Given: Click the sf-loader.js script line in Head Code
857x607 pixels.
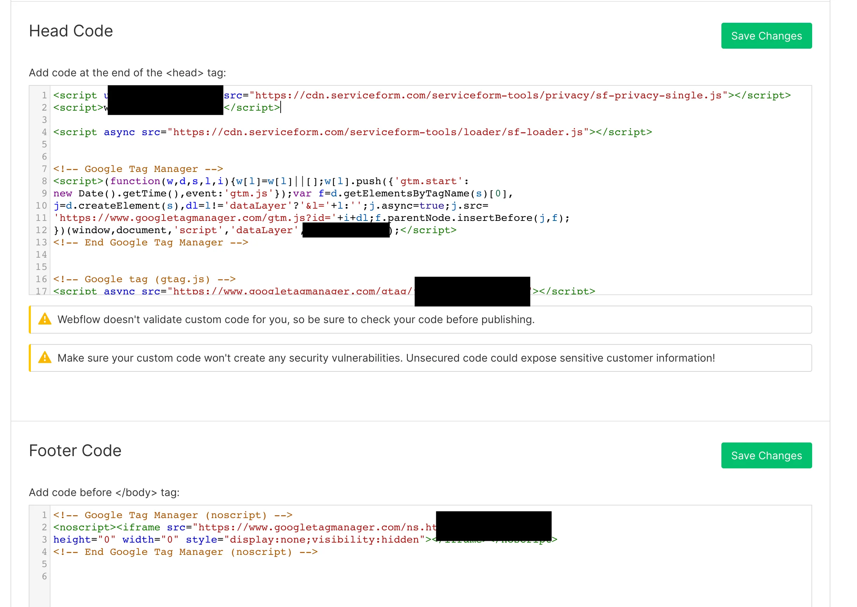Looking at the screenshot, I should coord(352,132).
